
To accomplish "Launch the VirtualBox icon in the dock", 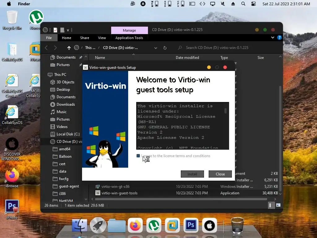I will coord(172,225).
